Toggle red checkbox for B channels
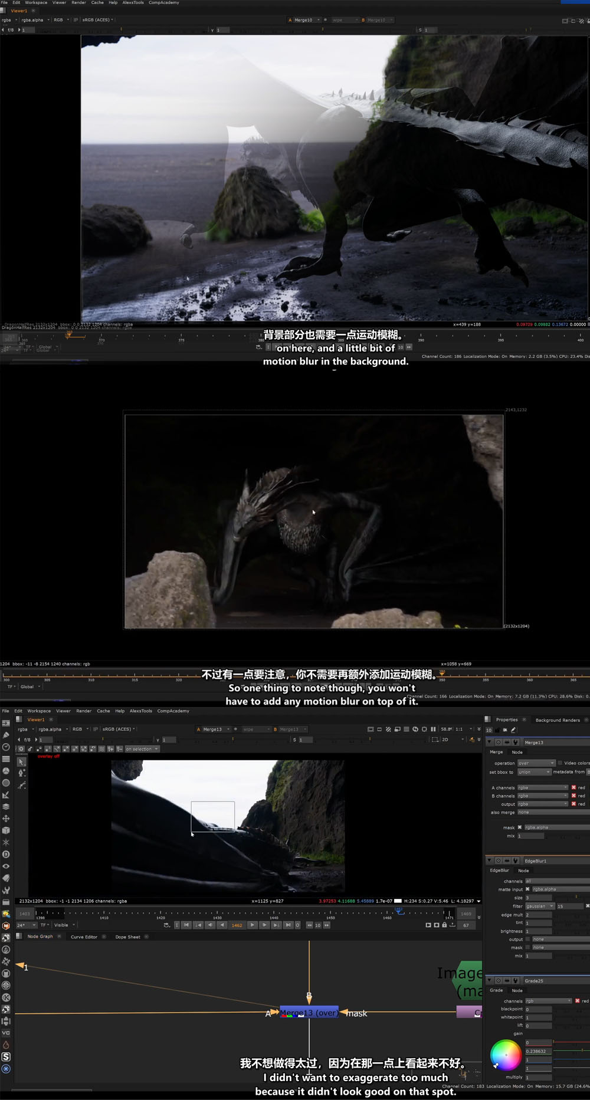590x1100 pixels. pos(573,796)
